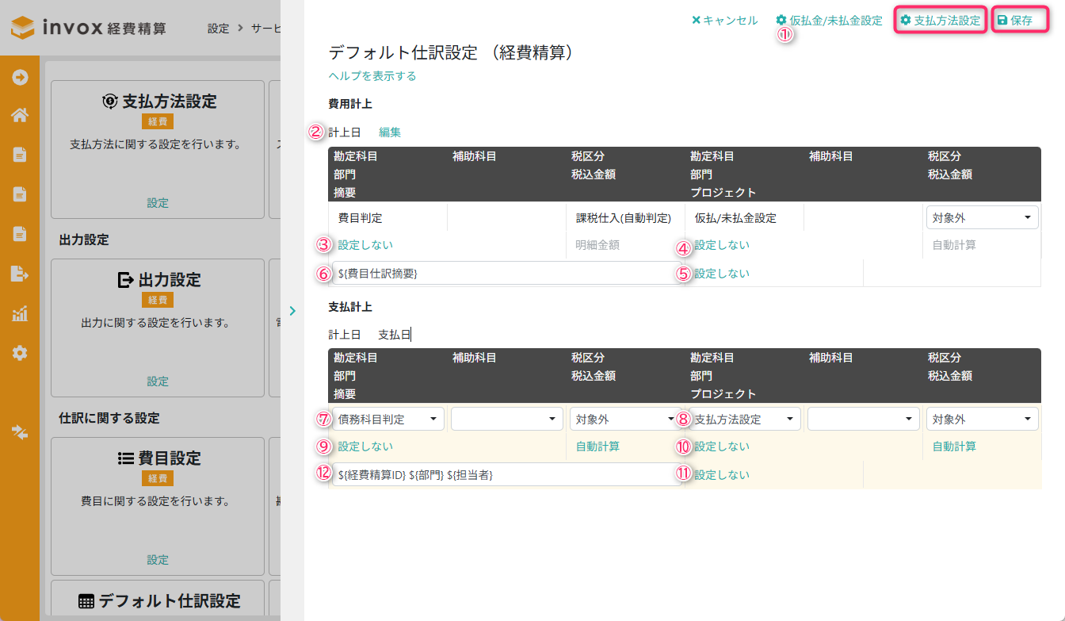
Task: Open the 債務科目判定 account dropdown
Action: [387, 419]
